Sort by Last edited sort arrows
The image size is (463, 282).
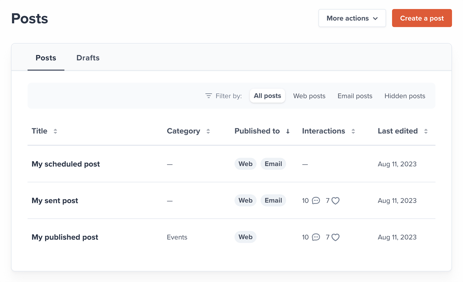(426, 131)
